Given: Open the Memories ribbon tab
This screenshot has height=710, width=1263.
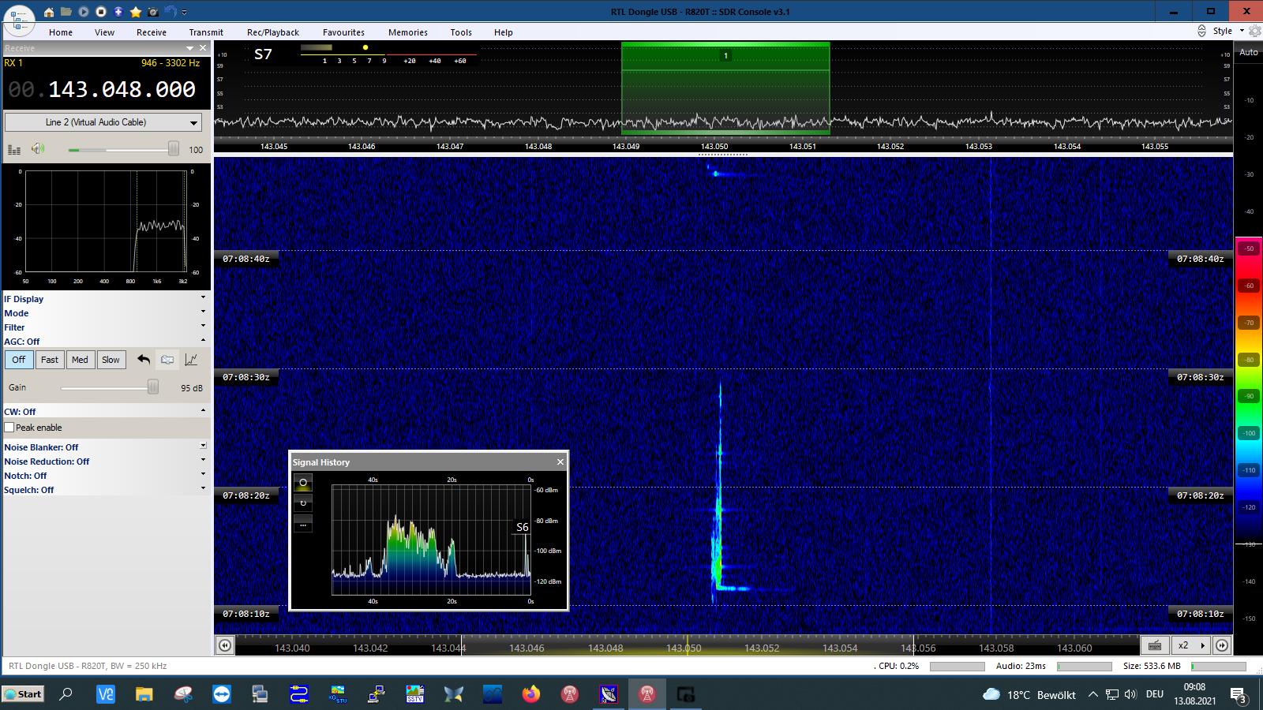Looking at the screenshot, I should point(407,32).
